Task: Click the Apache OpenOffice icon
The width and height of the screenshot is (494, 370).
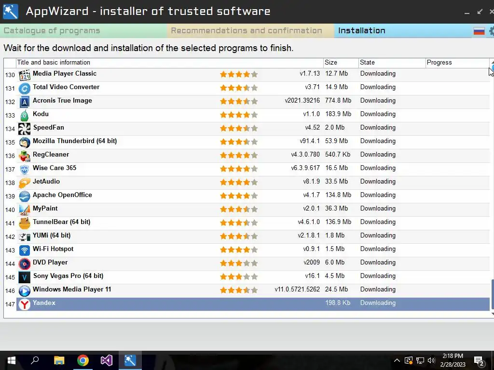Action: coord(24,197)
